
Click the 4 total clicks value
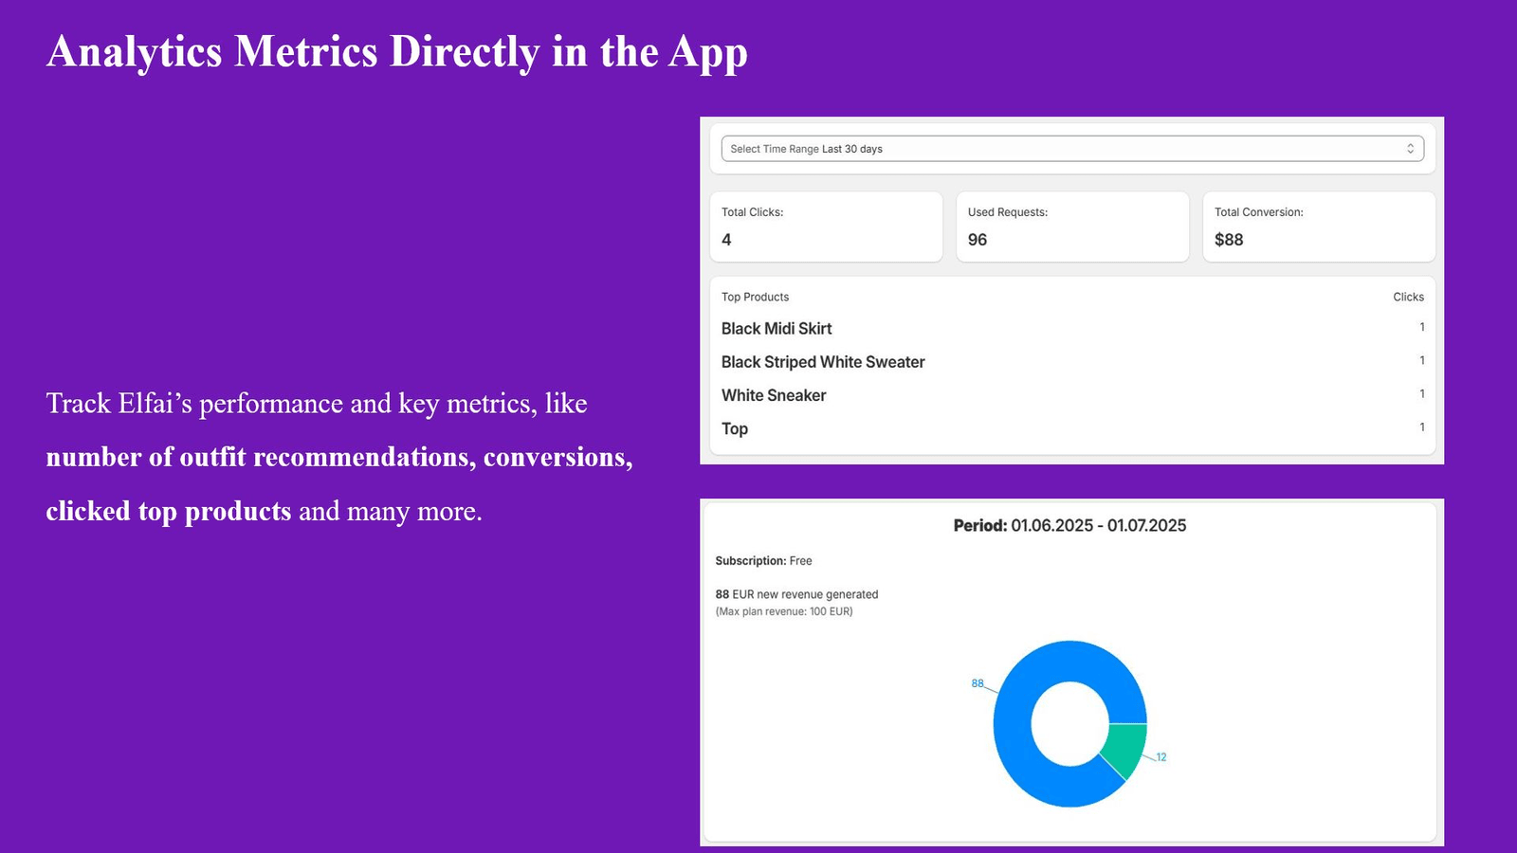[x=726, y=240]
